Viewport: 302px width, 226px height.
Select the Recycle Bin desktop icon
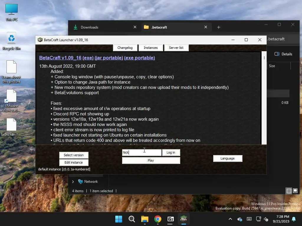(12, 41)
